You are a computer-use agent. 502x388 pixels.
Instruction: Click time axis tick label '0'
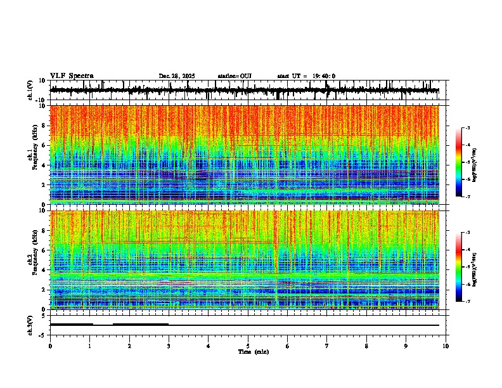tap(50, 346)
